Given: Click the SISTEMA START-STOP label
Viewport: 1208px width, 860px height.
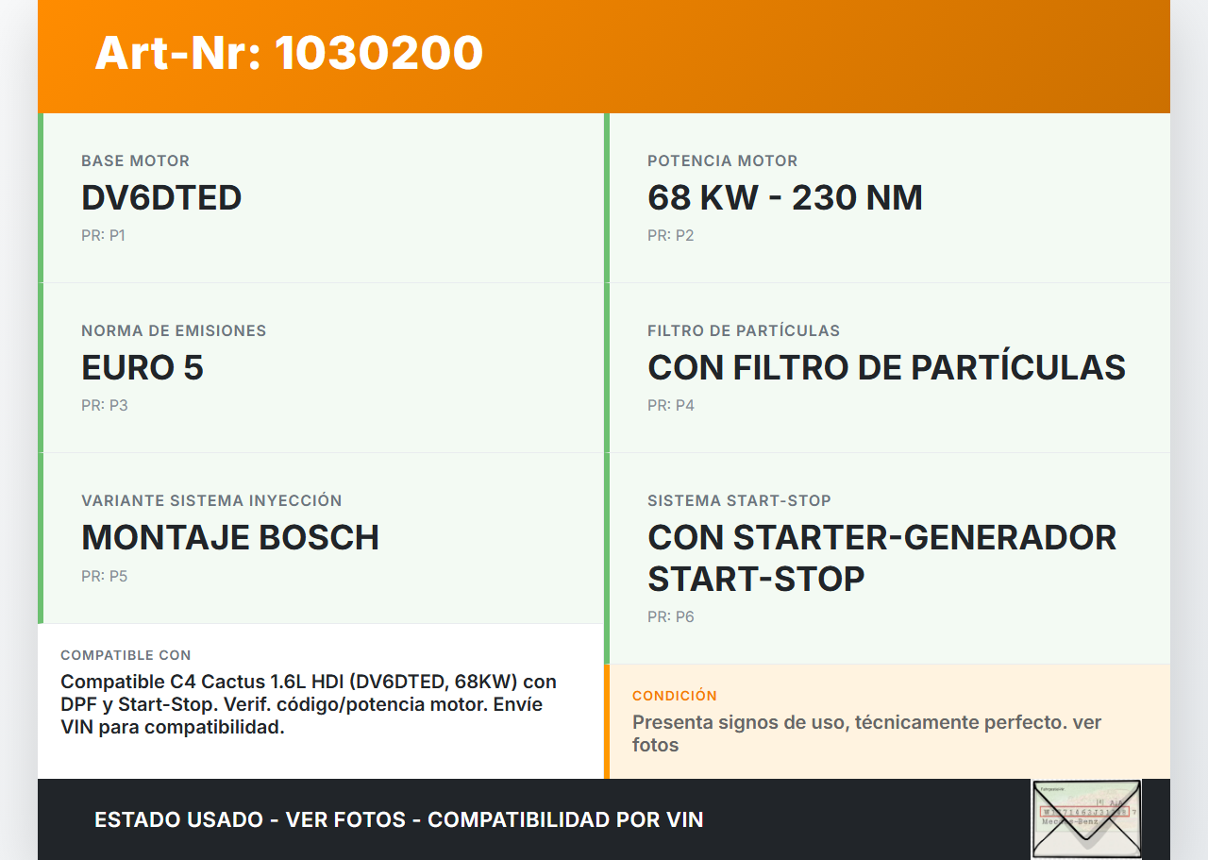Looking at the screenshot, I should pos(739,500).
